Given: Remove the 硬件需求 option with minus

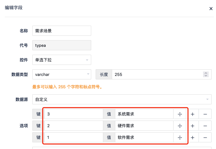Looking at the screenshot, I should coord(205,126).
